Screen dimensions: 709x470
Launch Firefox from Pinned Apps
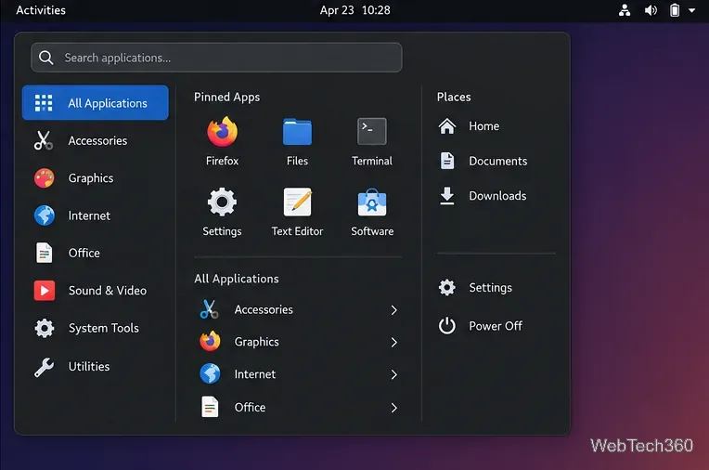(222, 141)
